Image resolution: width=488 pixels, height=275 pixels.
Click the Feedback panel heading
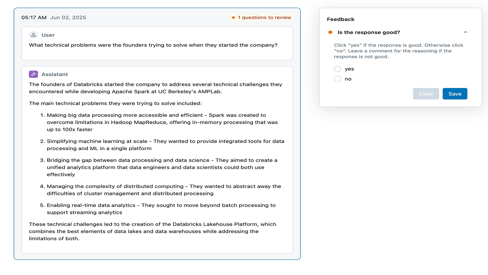pyautogui.click(x=341, y=19)
